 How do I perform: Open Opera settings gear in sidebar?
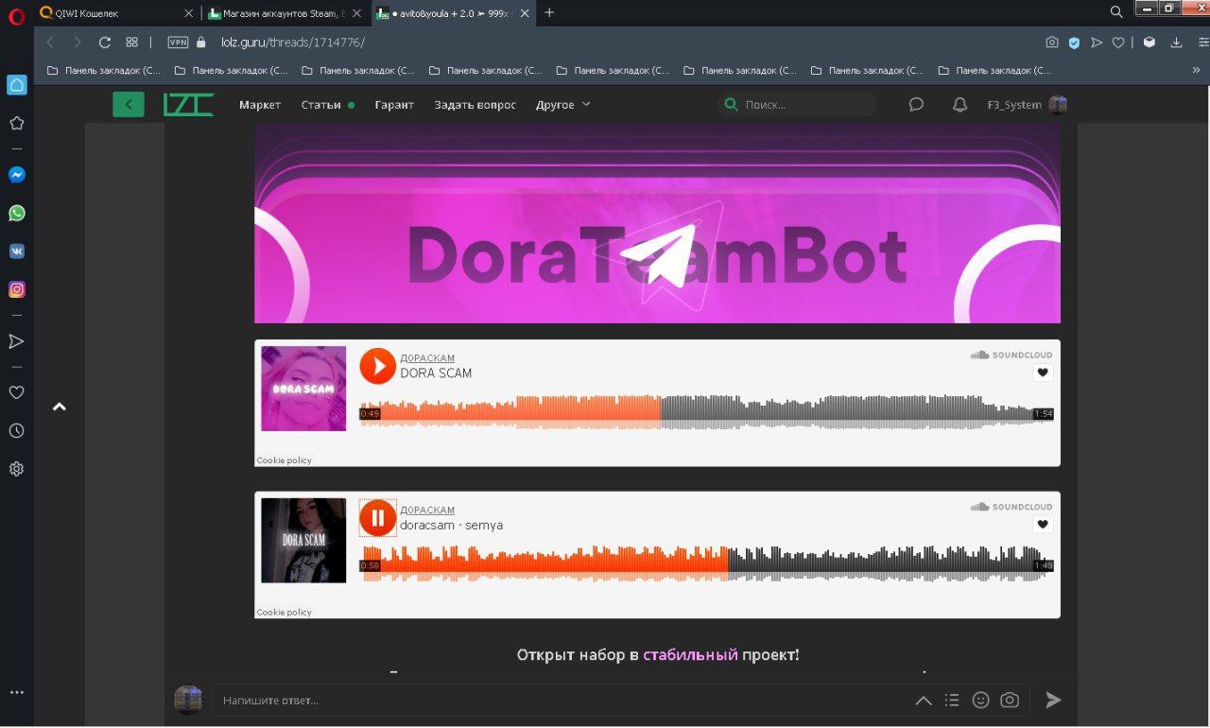(x=16, y=469)
